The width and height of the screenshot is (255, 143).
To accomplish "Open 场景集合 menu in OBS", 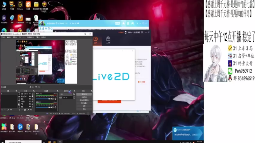I will [30, 37].
